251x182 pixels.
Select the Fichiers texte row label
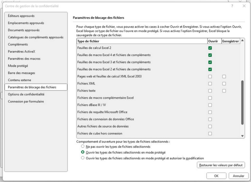click(86, 90)
